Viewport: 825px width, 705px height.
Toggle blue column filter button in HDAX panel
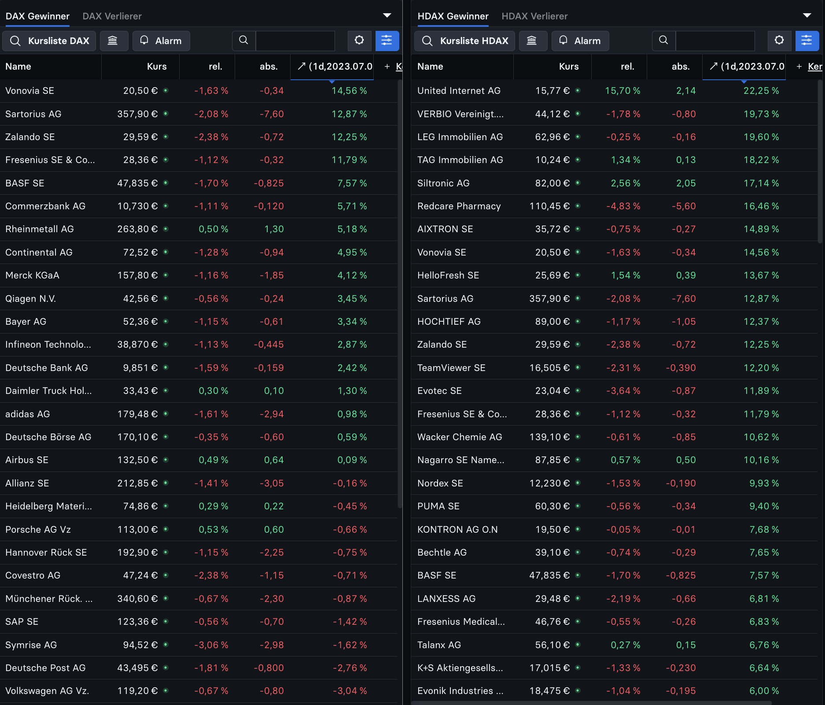coord(807,41)
